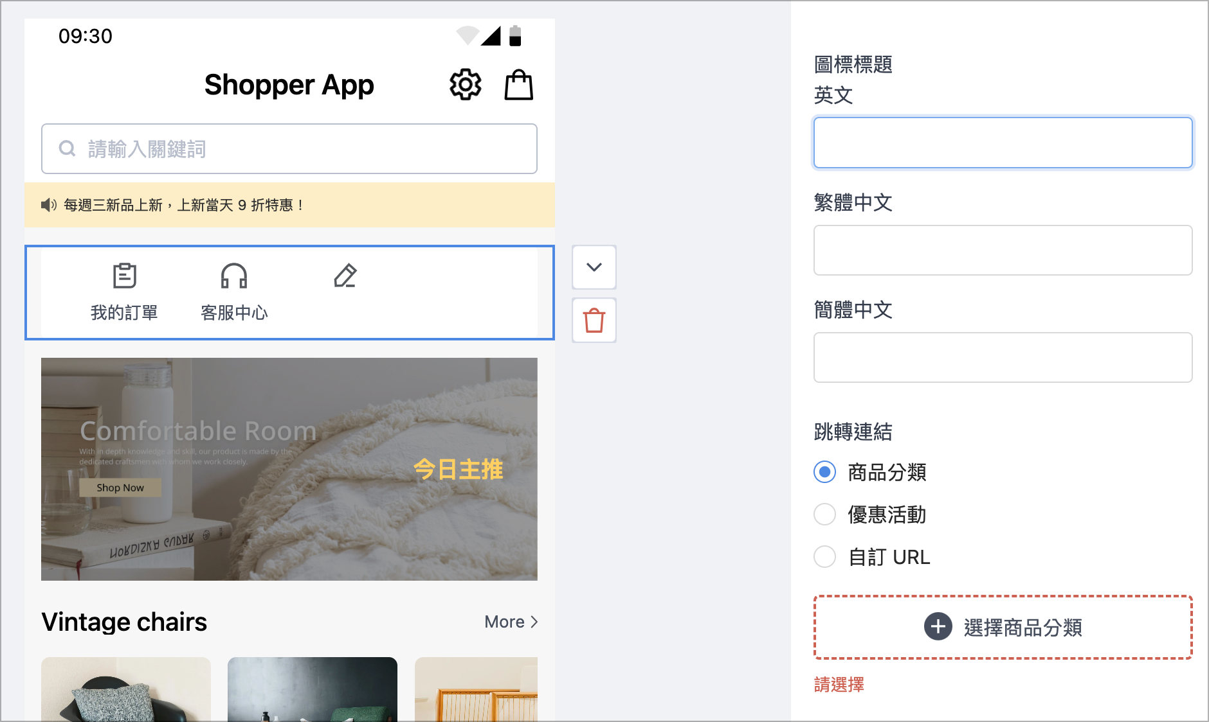The height and width of the screenshot is (722, 1209).
Task: Focus the 英文 title input field
Action: pyautogui.click(x=1003, y=143)
